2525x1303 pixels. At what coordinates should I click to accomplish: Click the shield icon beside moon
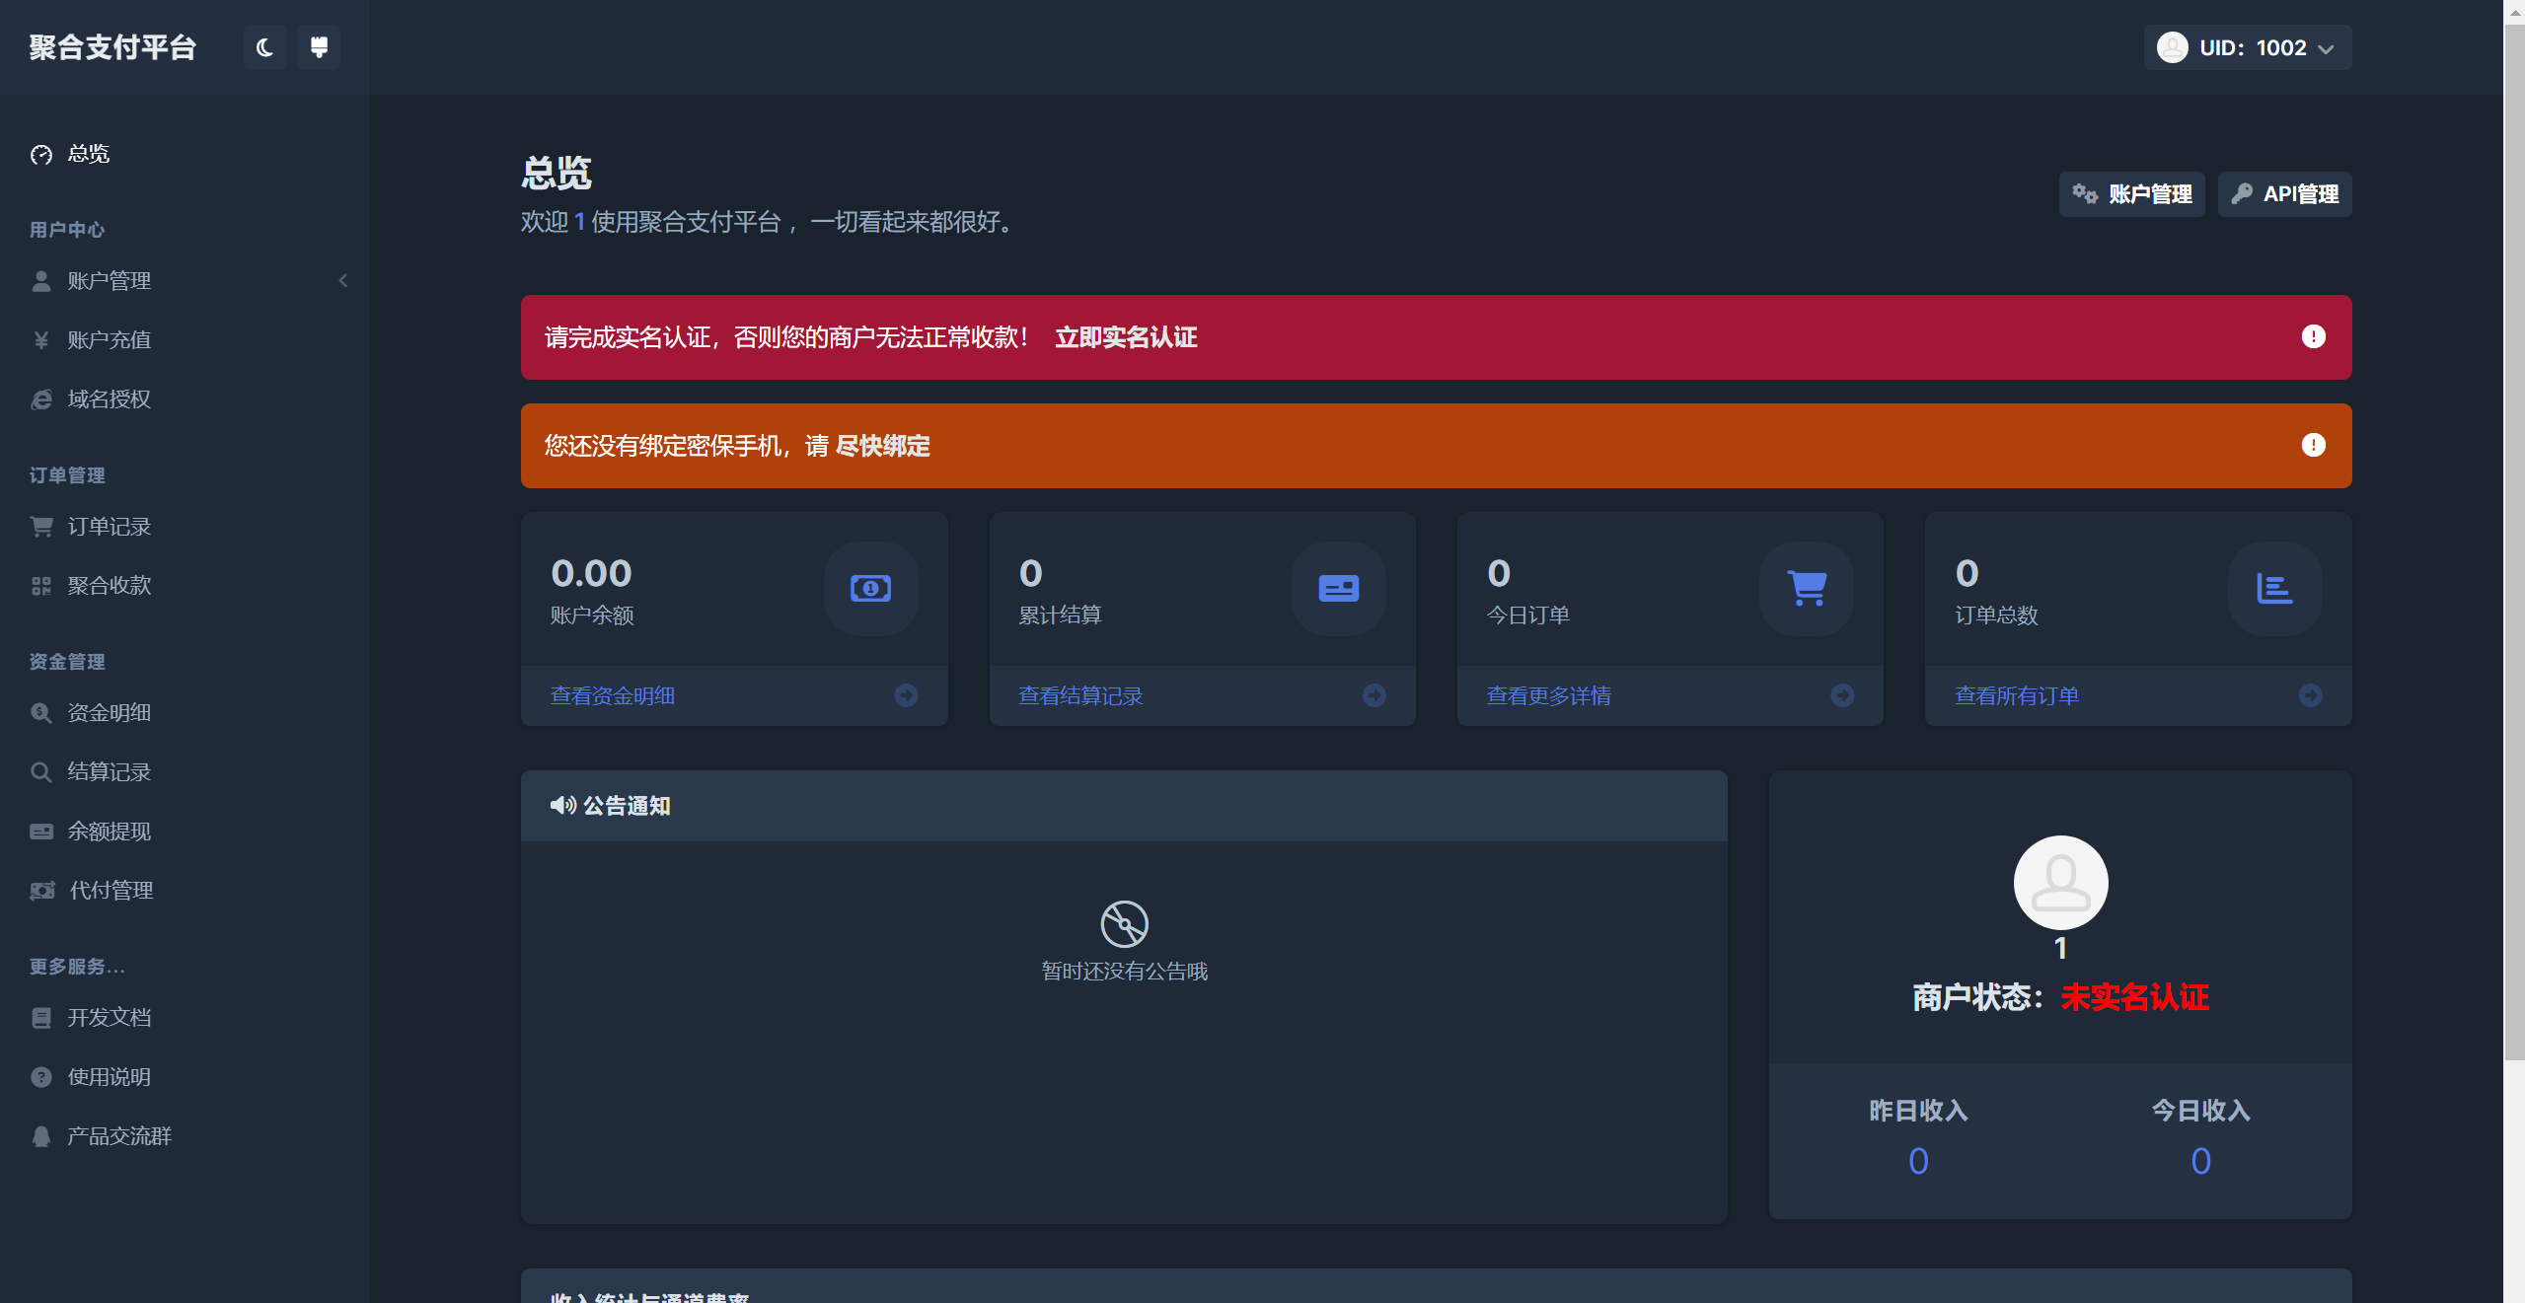pyautogui.click(x=319, y=47)
